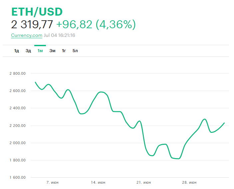This screenshot has width=234, height=189.
Task: Click the current price 2 319,77
Action: tap(32, 25)
